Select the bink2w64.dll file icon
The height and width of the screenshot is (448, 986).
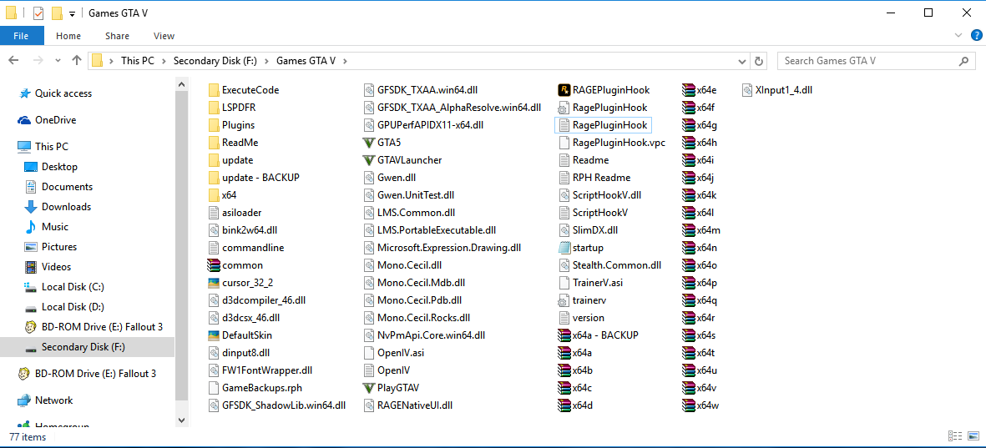click(x=214, y=230)
